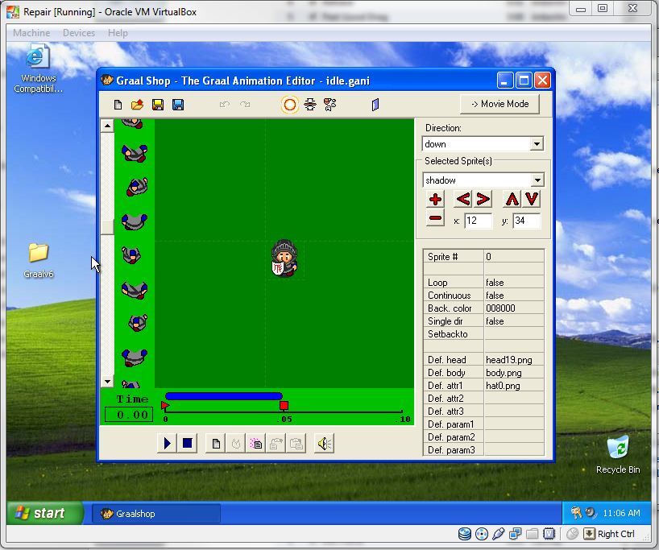Image resolution: width=659 pixels, height=550 pixels.
Task: Click the orange circle icon in toolbar
Action: [x=289, y=105]
